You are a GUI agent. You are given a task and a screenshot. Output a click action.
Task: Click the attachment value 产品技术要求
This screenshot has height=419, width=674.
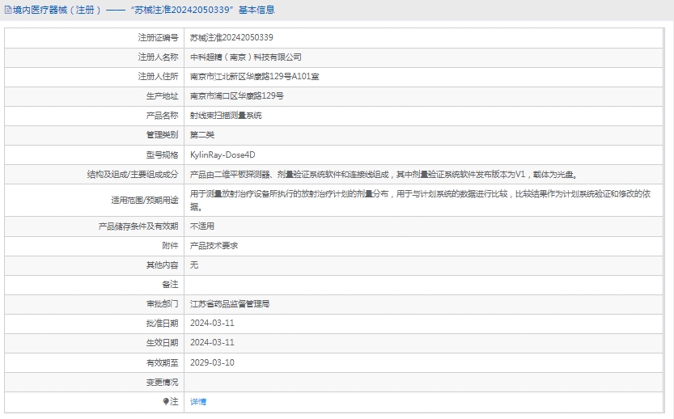[214, 245]
